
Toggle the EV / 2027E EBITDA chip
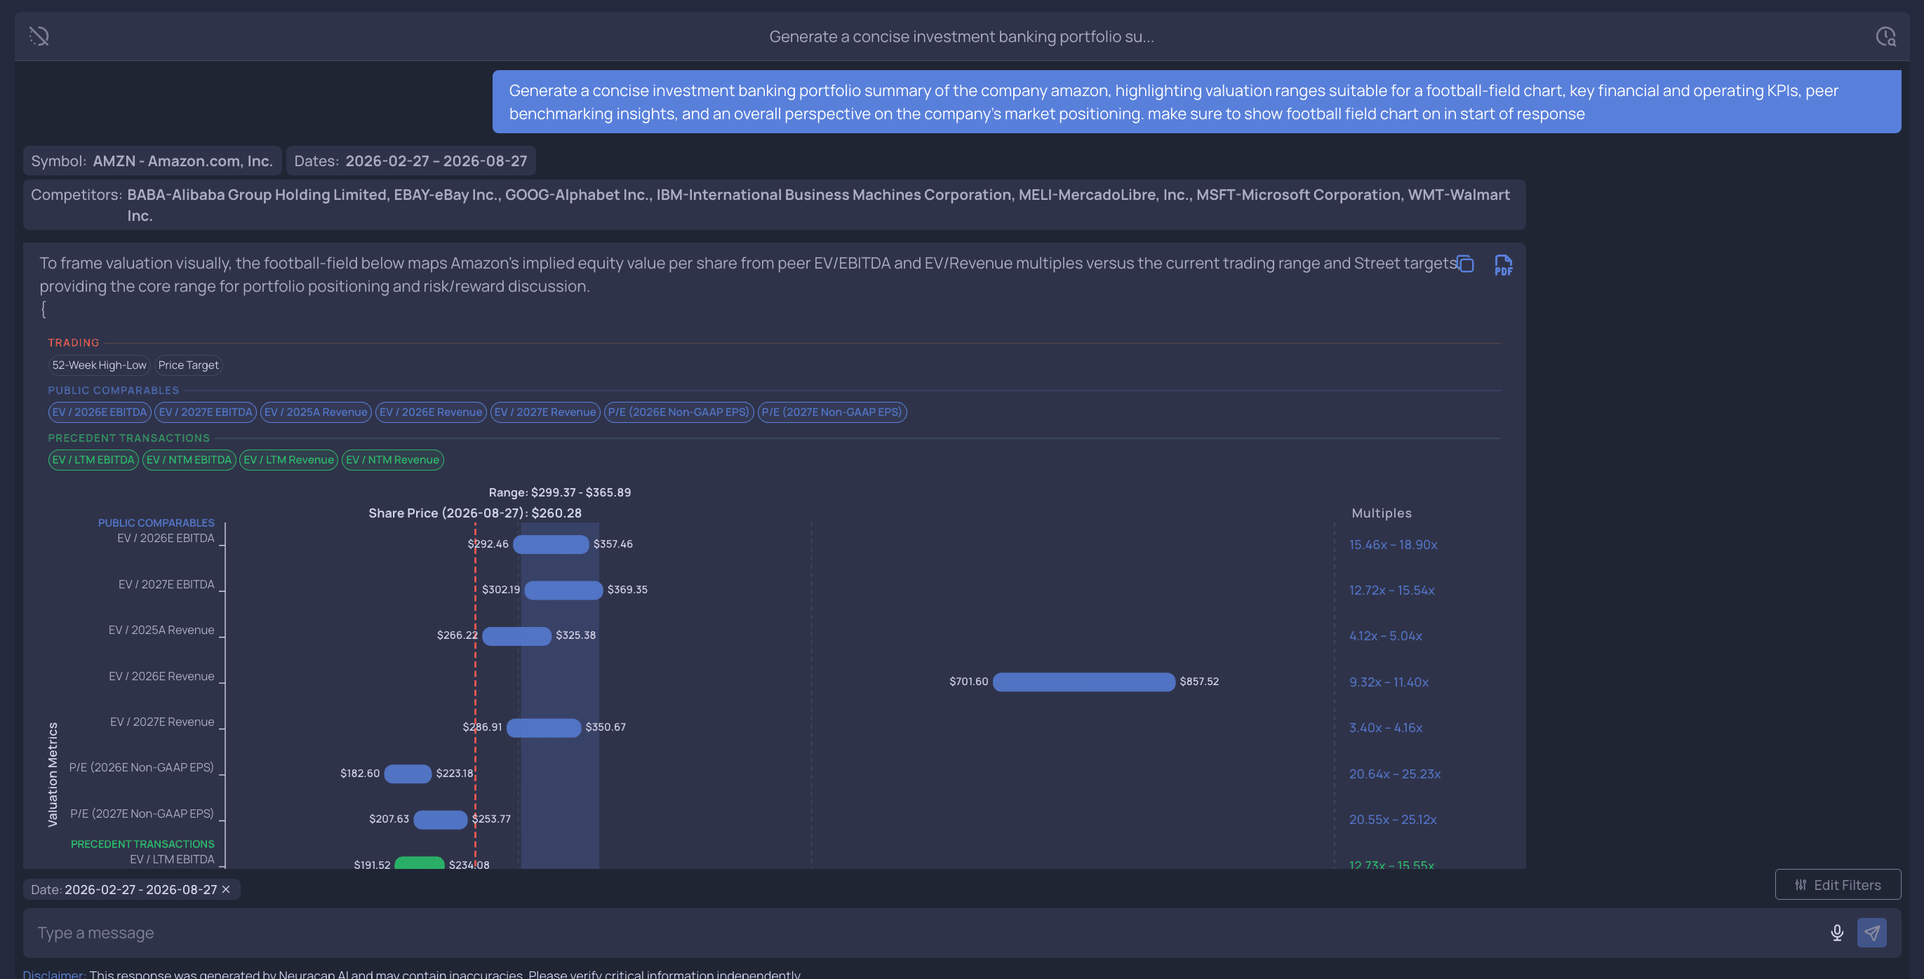(206, 412)
